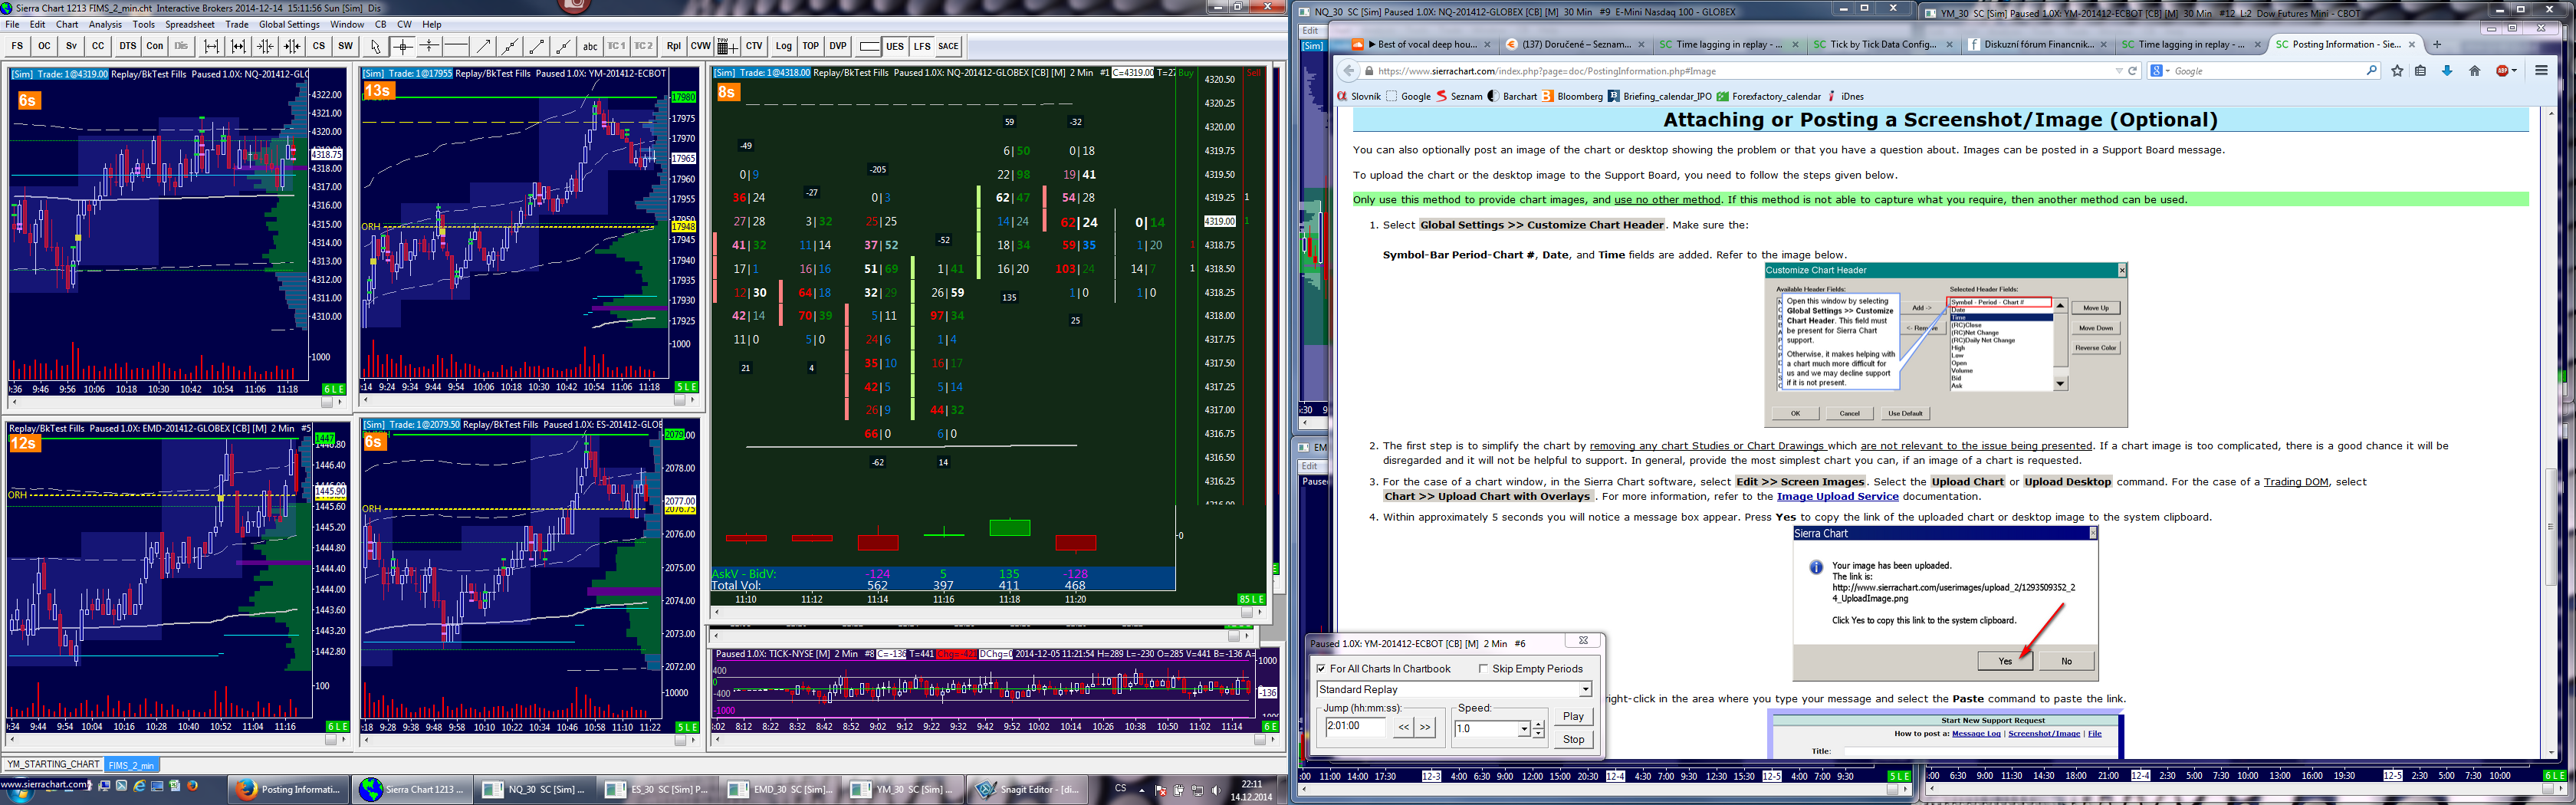Open the Barchart bookmark
Image resolution: width=2576 pixels, height=805 pixels.
(1512, 97)
